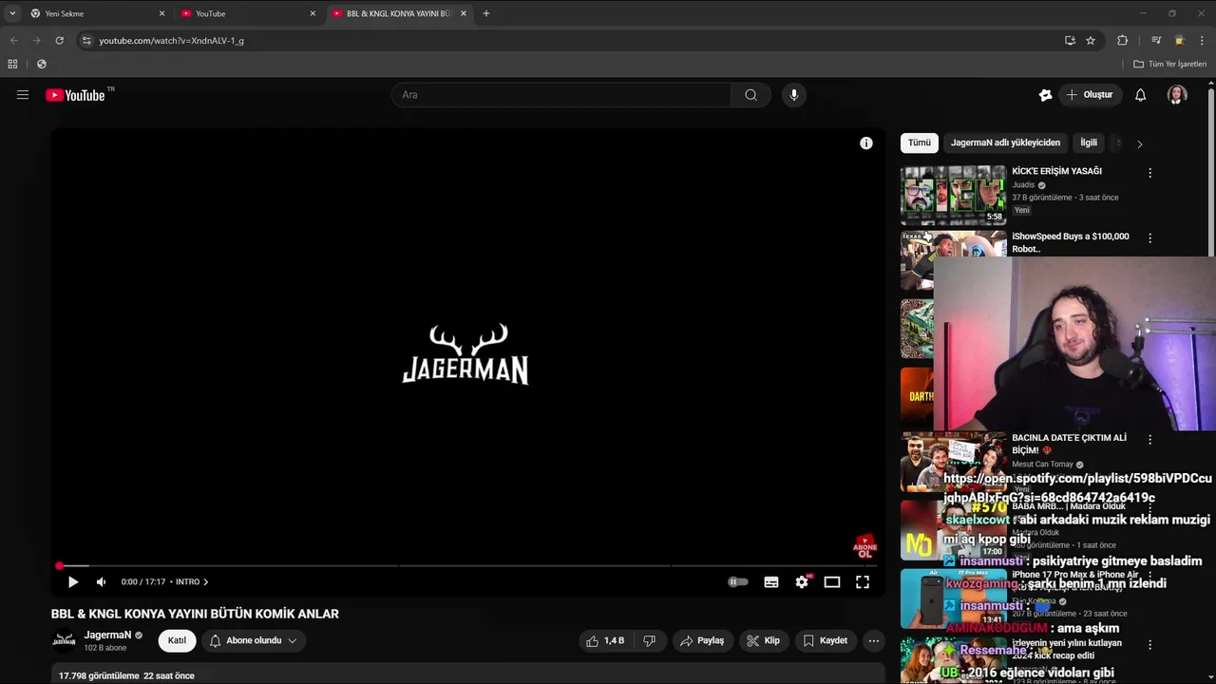Mute the video volume
The image size is (1216, 684).
coord(102,582)
